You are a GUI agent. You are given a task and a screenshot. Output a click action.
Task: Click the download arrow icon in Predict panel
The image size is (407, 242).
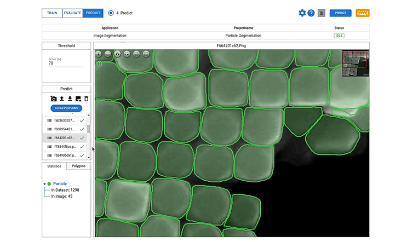pyautogui.click(x=70, y=99)
